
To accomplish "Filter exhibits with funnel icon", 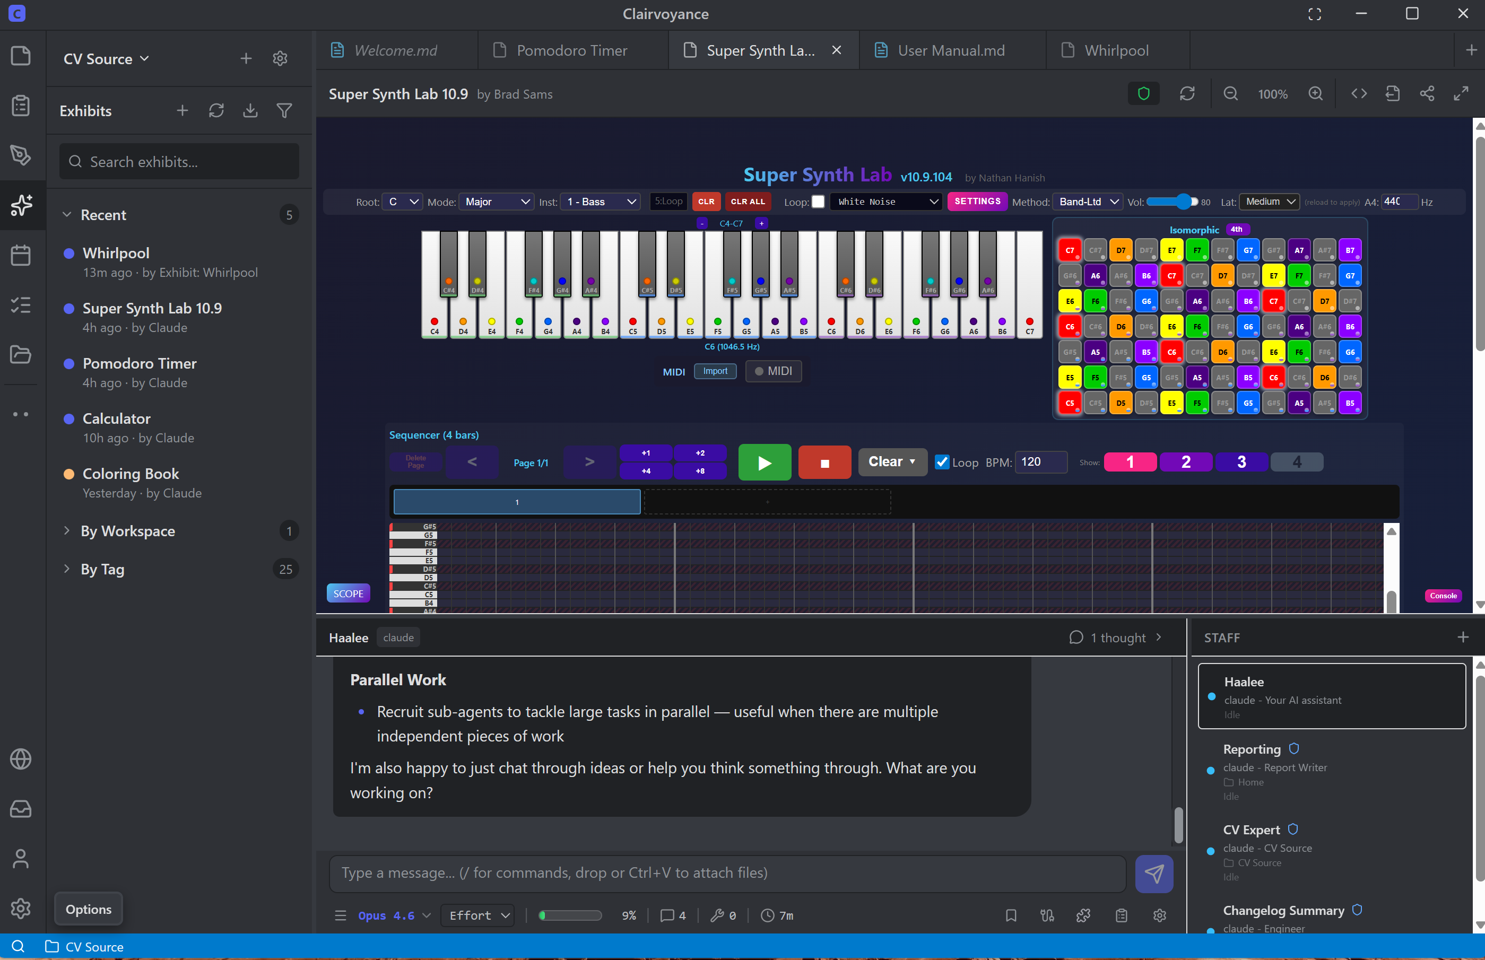I will (x=284, y=110).
